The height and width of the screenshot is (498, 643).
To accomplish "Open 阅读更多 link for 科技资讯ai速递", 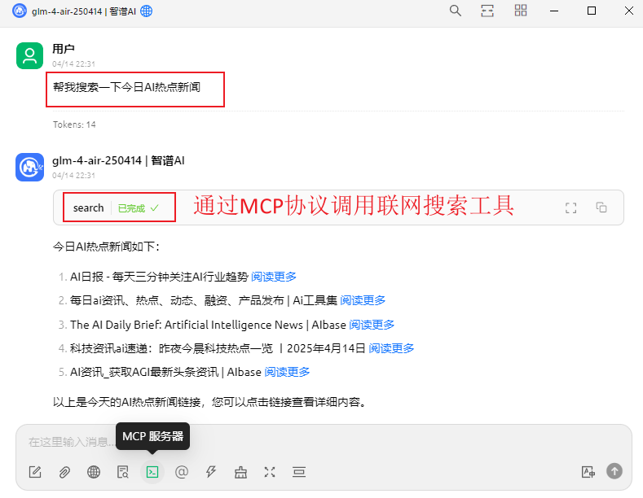I will point(391,348).
